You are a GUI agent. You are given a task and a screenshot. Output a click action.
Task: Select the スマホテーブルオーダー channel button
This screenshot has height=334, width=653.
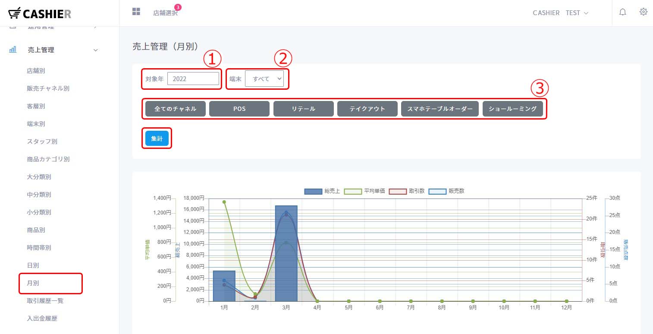[440, 109]
